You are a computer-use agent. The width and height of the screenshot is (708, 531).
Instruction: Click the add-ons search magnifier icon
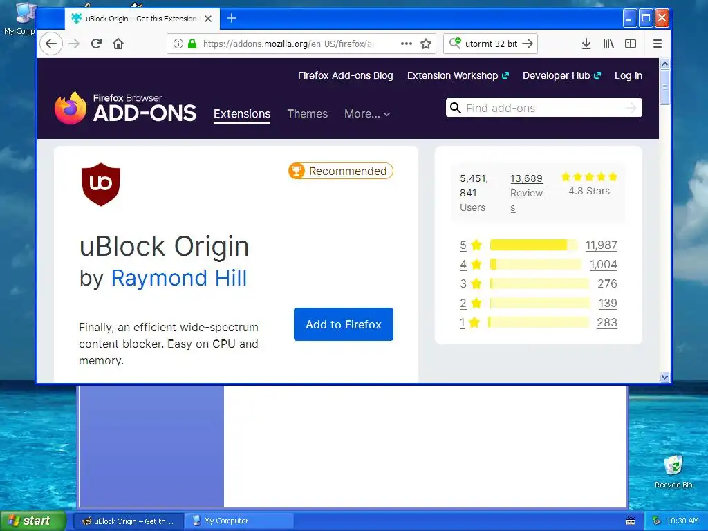click(456, 108)
